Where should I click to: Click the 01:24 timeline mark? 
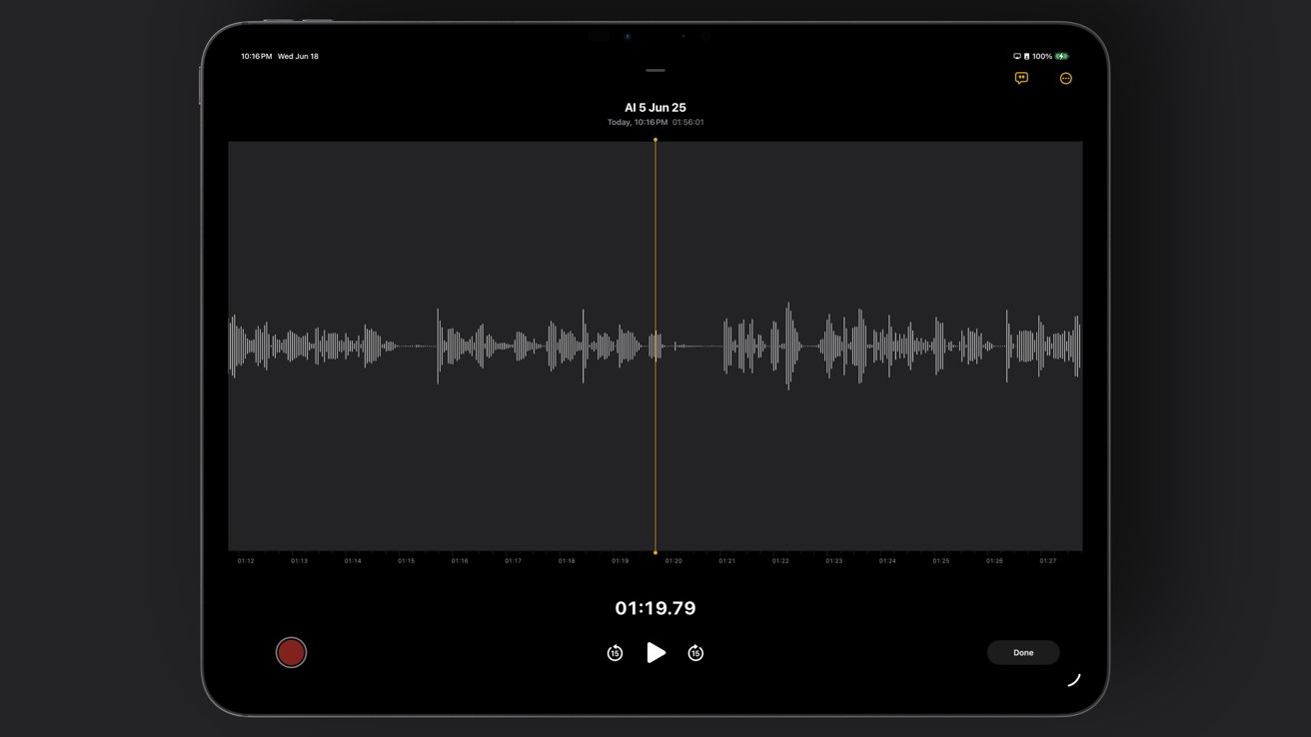tap(887, 561)
